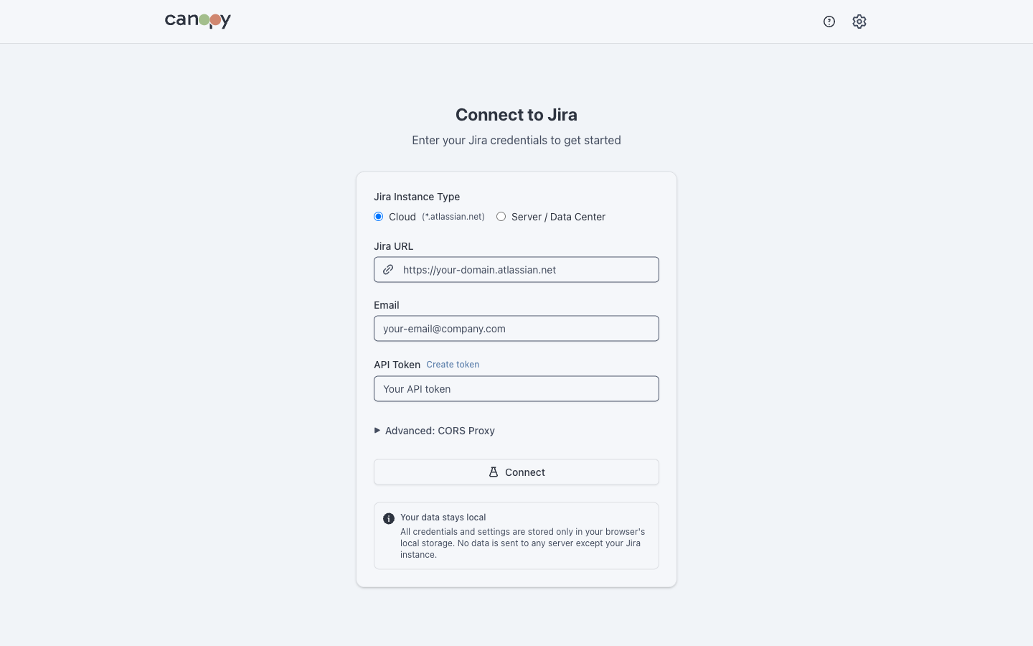Open the Create token link

pos(453,365)
